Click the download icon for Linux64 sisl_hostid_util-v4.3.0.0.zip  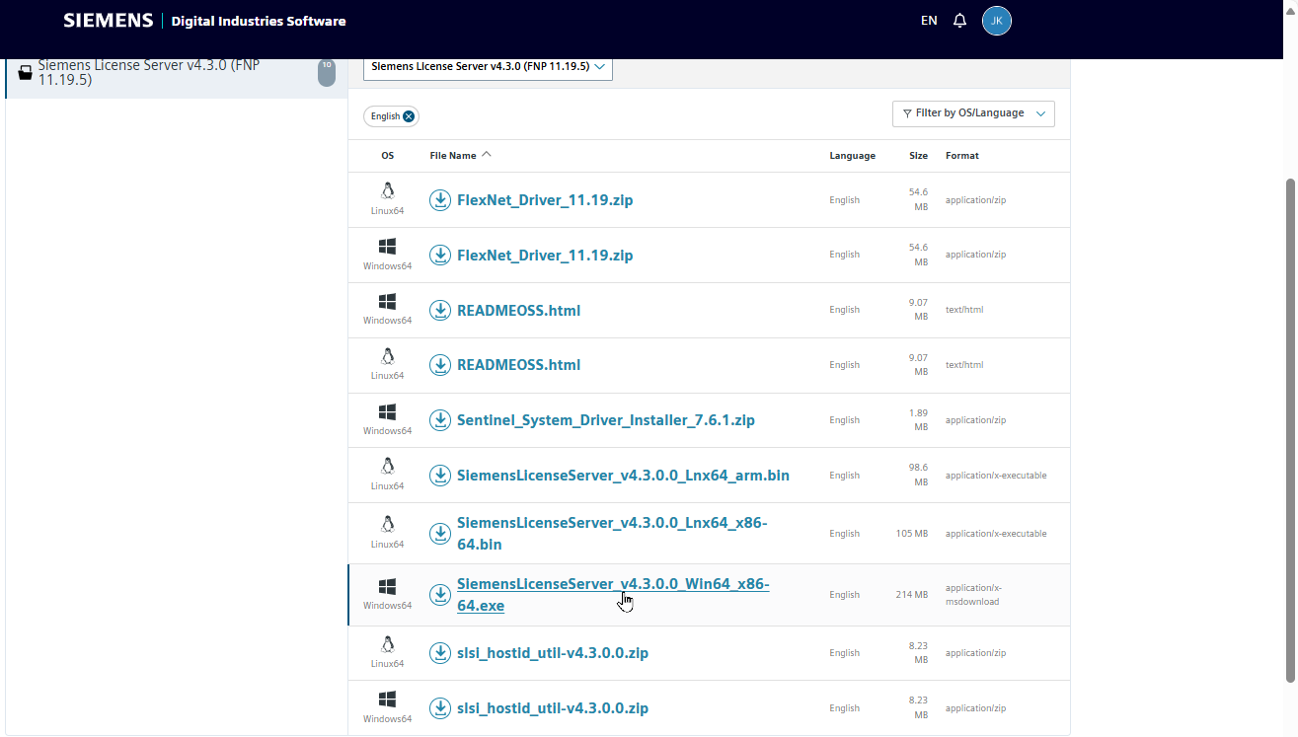[x=440, y=653]
